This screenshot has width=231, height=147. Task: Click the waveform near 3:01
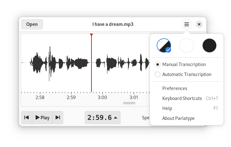(134, 63)
